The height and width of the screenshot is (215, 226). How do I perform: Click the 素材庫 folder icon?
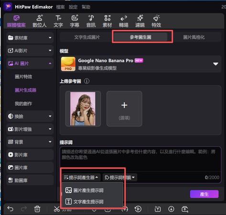(x=11, y=38)
